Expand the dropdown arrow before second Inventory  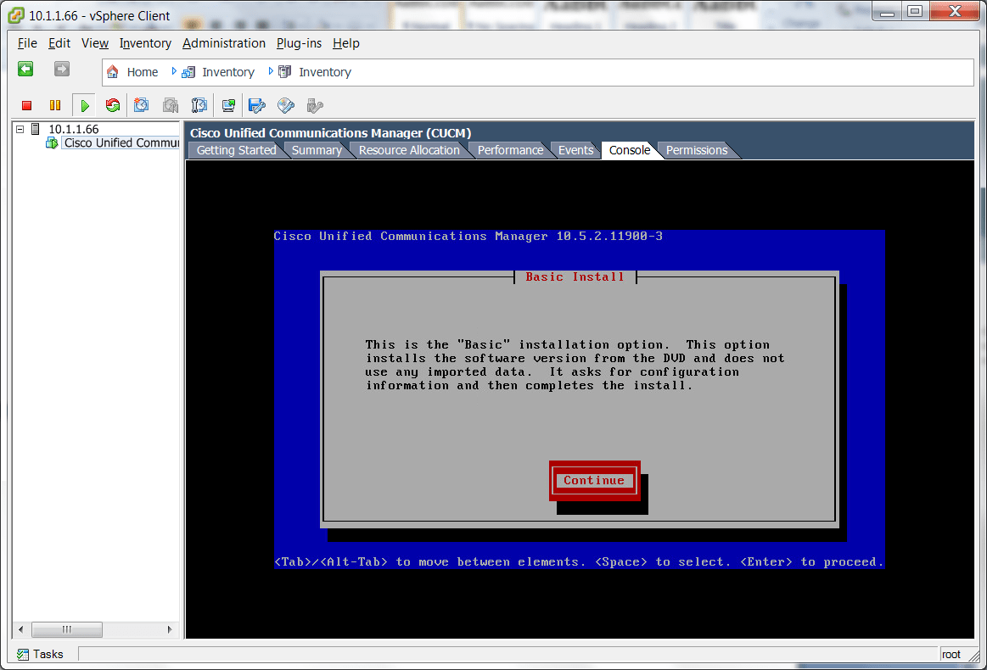tap(271, 72)
